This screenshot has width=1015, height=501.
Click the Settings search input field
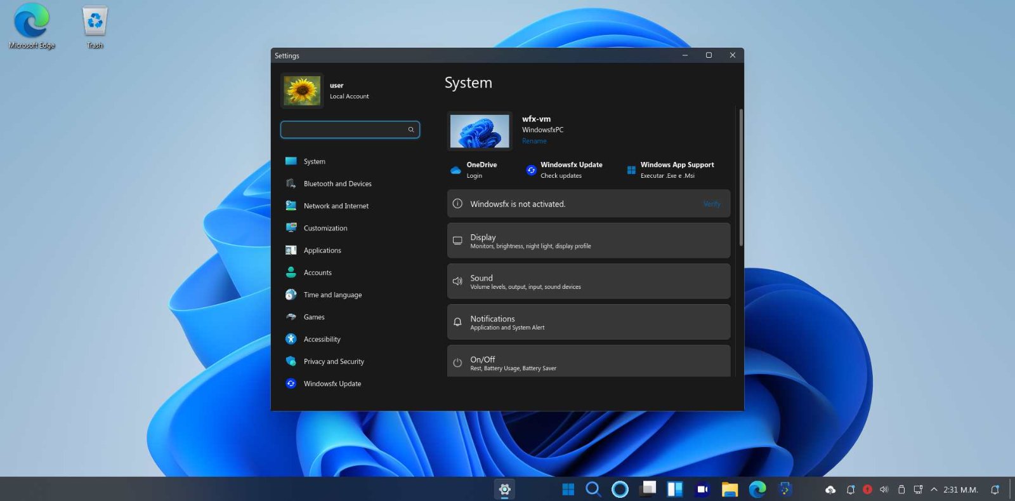pos(350,130)
